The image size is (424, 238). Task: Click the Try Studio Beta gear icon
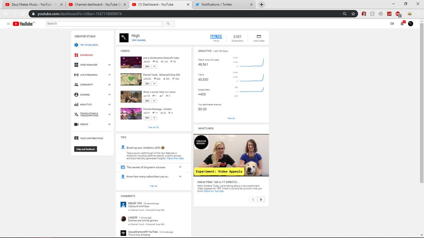coord(76,45)
